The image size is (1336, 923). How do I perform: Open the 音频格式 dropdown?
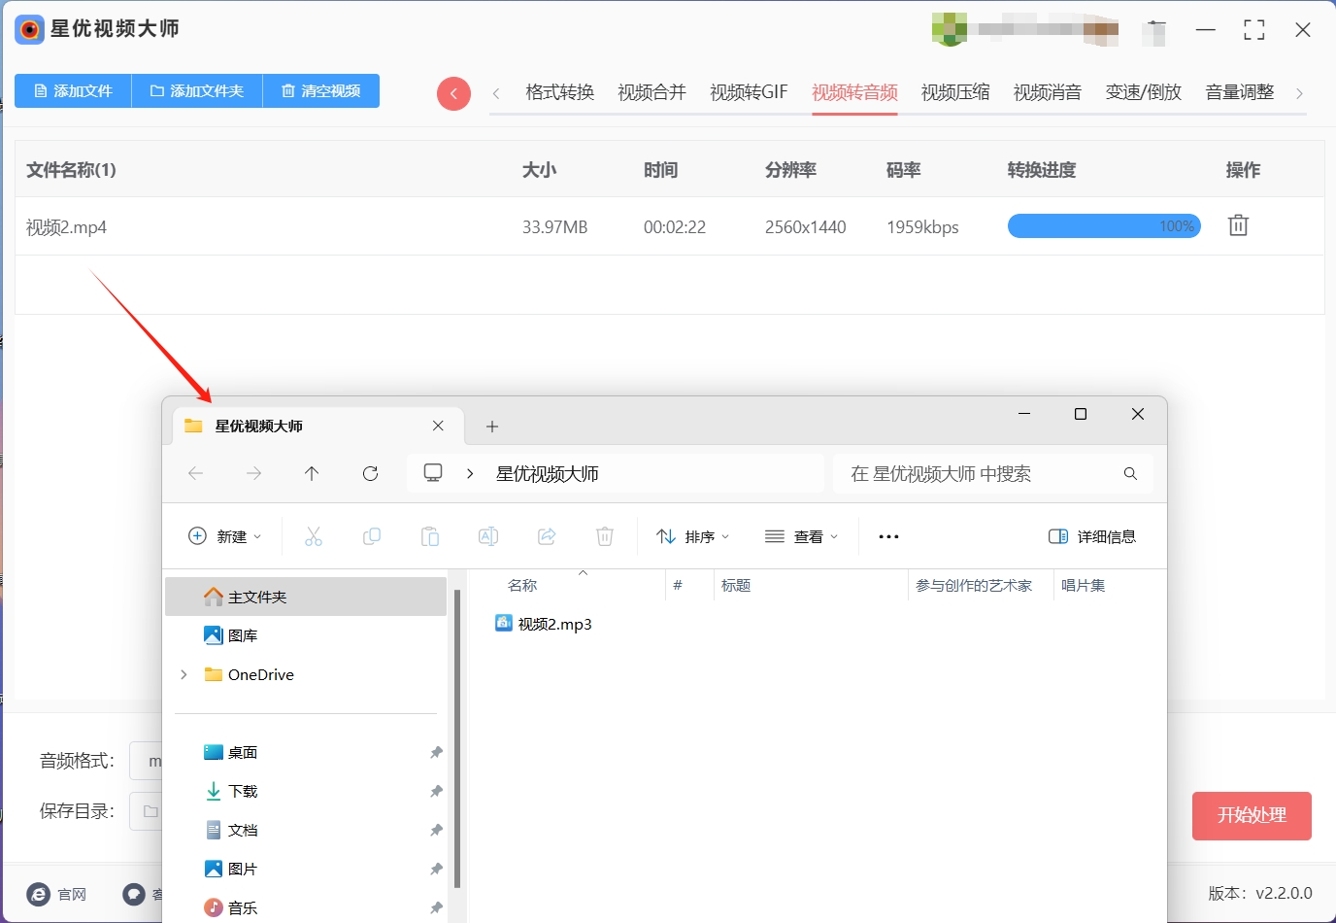[x=146, y=761]
